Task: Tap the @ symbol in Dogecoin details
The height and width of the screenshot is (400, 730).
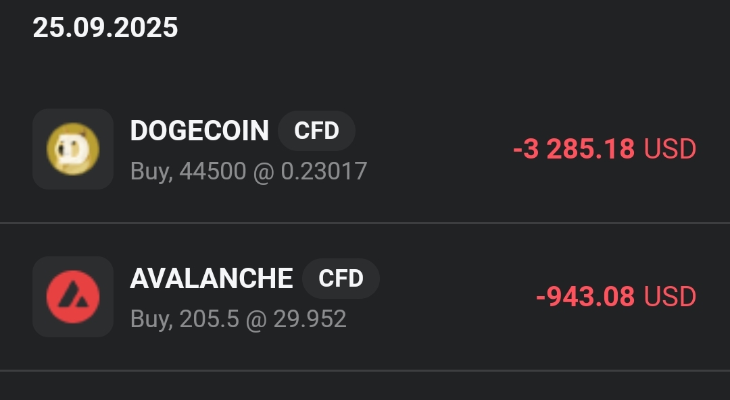Action: pyautogui.click(x=264, y=171)
